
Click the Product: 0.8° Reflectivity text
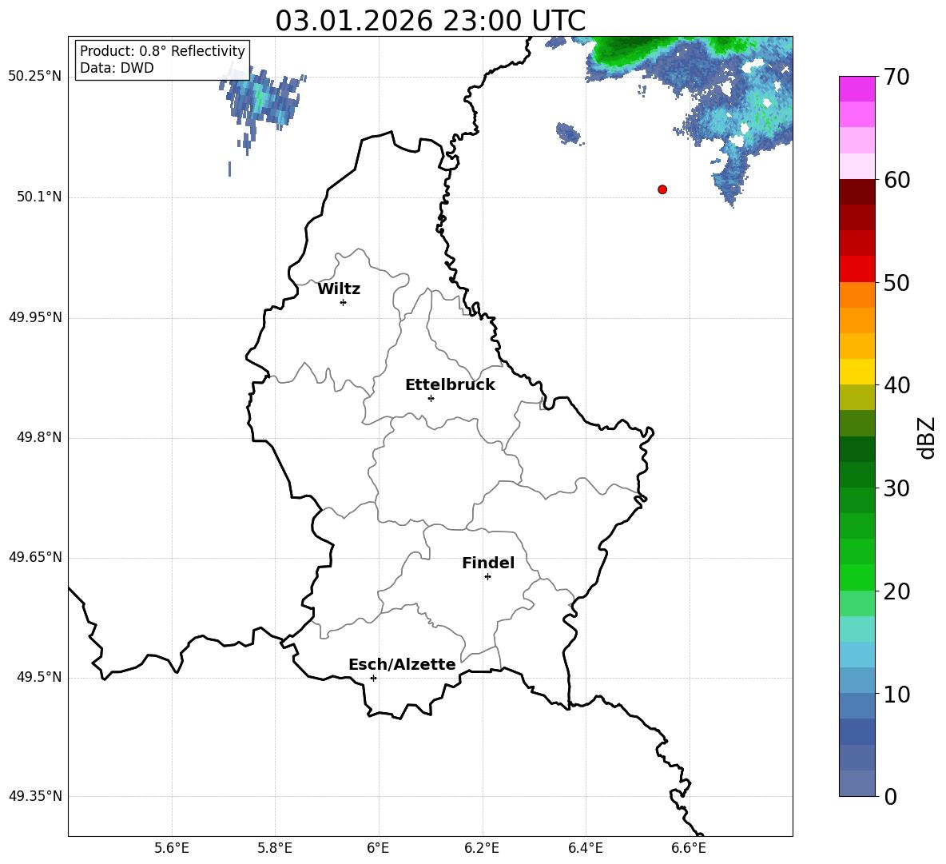click(x=162, y=50)
